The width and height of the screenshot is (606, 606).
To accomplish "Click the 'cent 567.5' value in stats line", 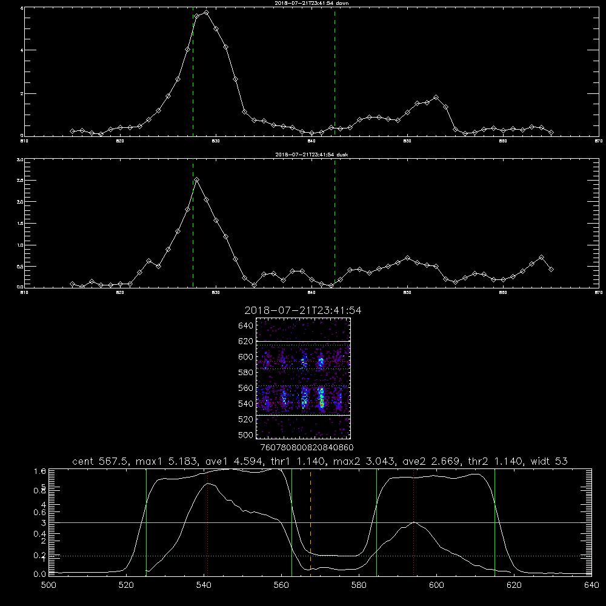I will coord(101,461).
